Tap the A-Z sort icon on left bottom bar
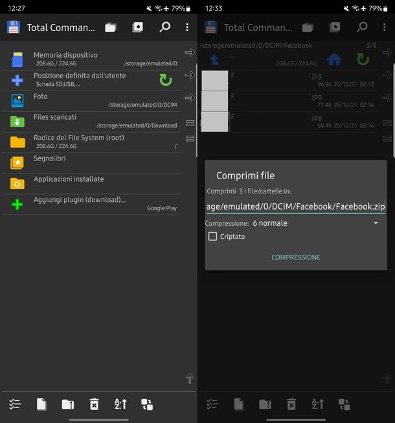 pos(120,404)
